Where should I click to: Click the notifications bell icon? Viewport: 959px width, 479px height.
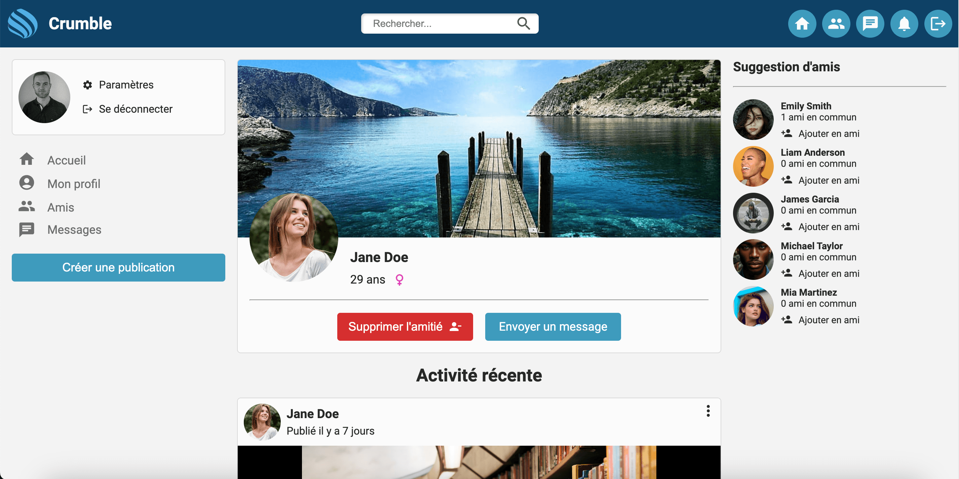click(x=904, y=24)
